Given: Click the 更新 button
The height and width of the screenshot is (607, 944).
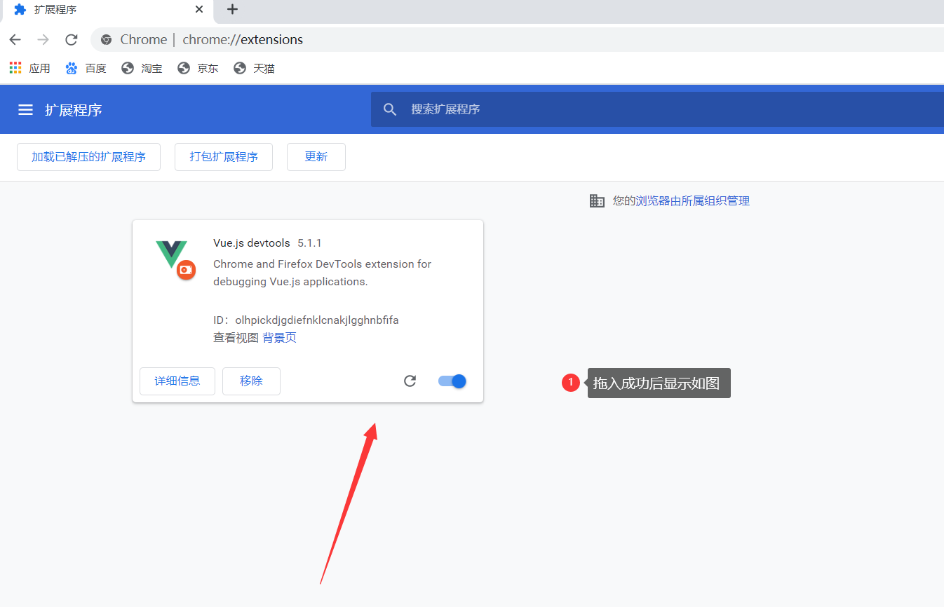Looking at the screenshot, I should click(316, 157).
